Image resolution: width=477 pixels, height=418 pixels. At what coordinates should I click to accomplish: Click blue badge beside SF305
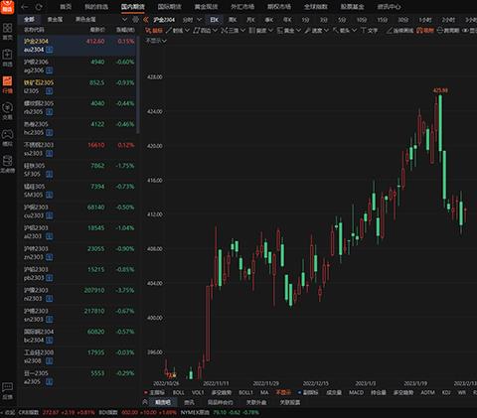click(x=50, y=174)
